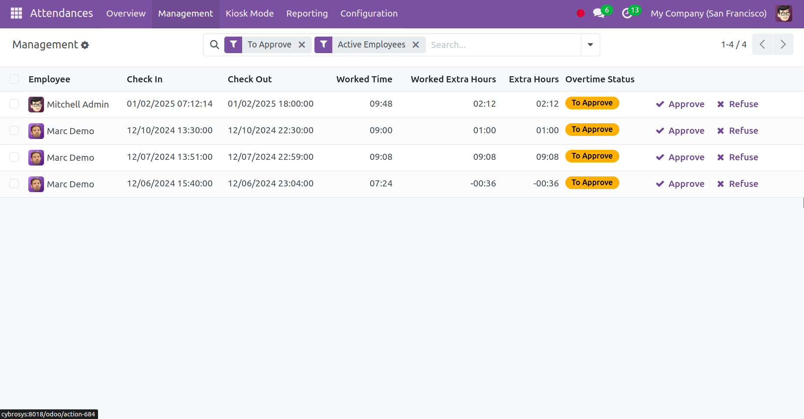Open the conversations messages icon
804x419 pixels.
pos(599,14)
